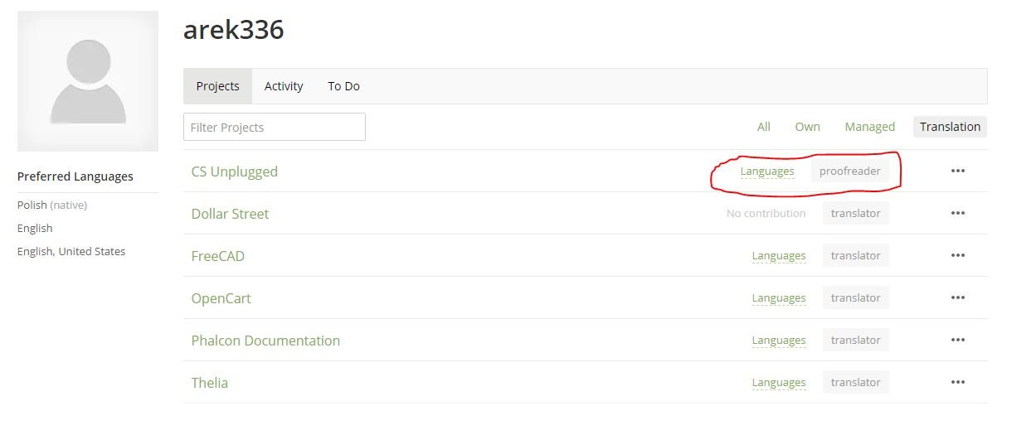Filter by Own projects
The width and height of the screenshot is (1012, 435).
[x=807, y=127]
